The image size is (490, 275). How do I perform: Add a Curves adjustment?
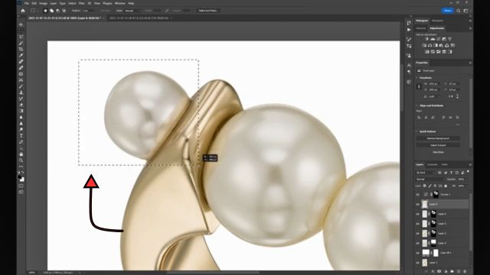[439, 39]
